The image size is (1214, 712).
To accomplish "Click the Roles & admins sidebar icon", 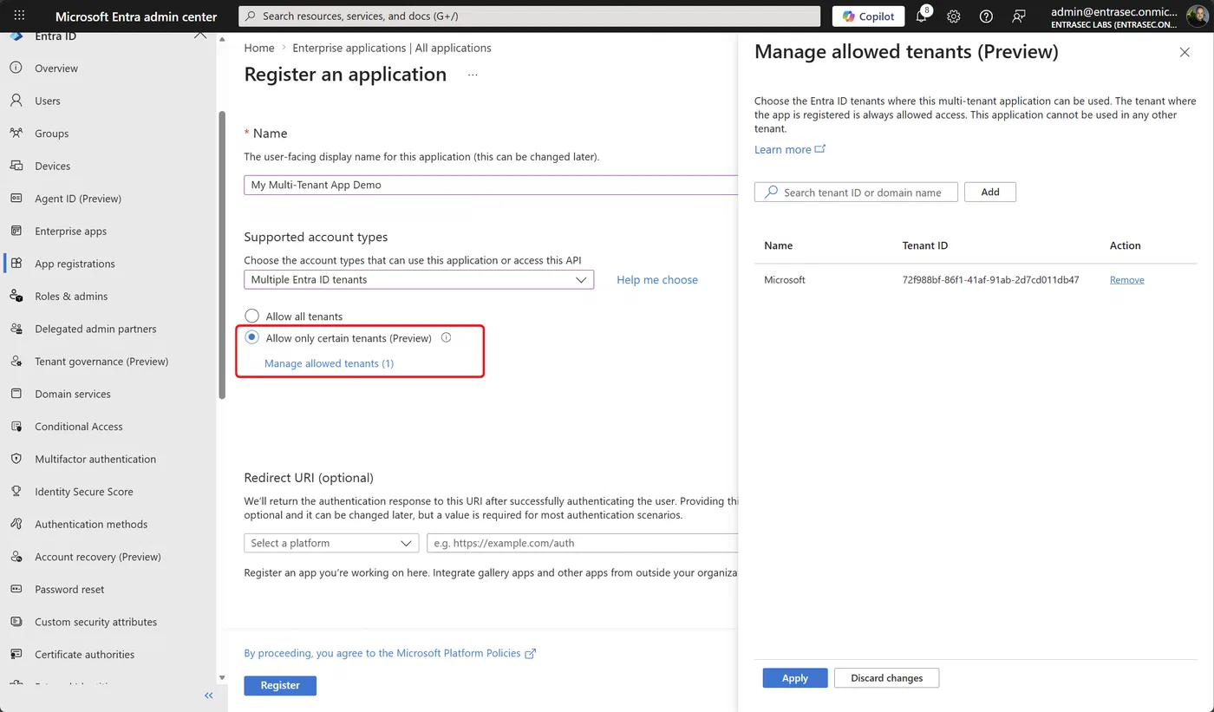I will [16, 296].
